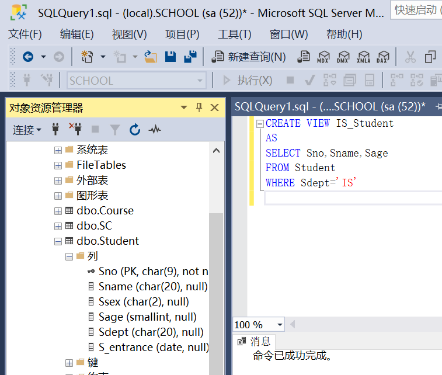Click the 快速启动 search field

pyautogui.click(x=416, y=10)
